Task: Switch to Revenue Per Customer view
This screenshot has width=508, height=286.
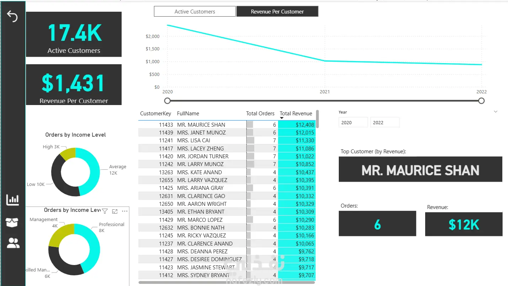Action: 277,11
